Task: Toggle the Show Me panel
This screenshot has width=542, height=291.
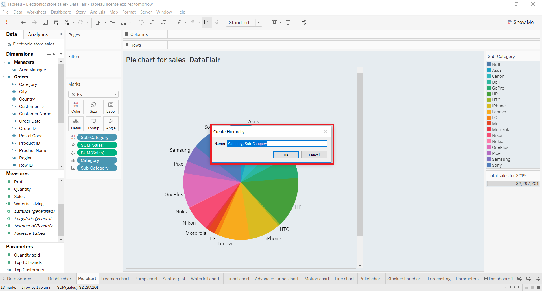Action: pyautogui.click(x=521, y=22)
